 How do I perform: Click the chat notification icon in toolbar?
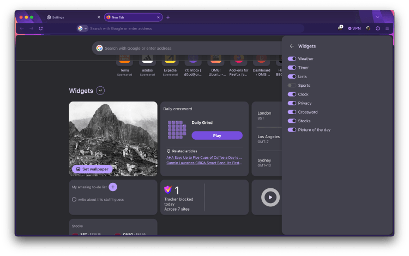coord(340,28)
